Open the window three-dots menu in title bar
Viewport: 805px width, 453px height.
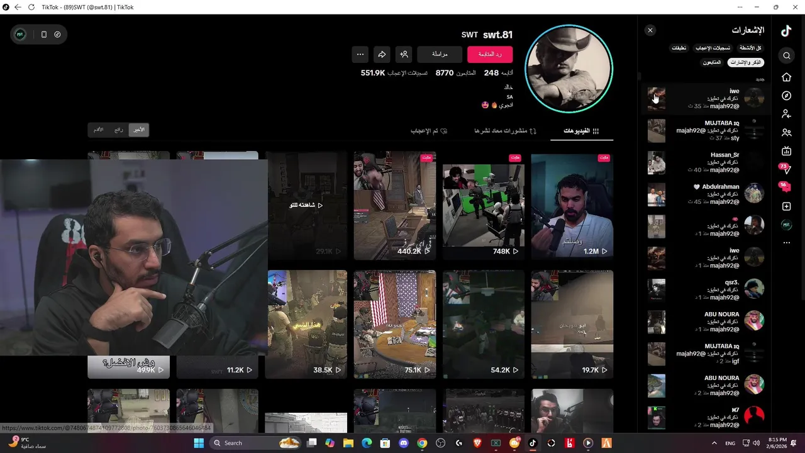point(740,7)
